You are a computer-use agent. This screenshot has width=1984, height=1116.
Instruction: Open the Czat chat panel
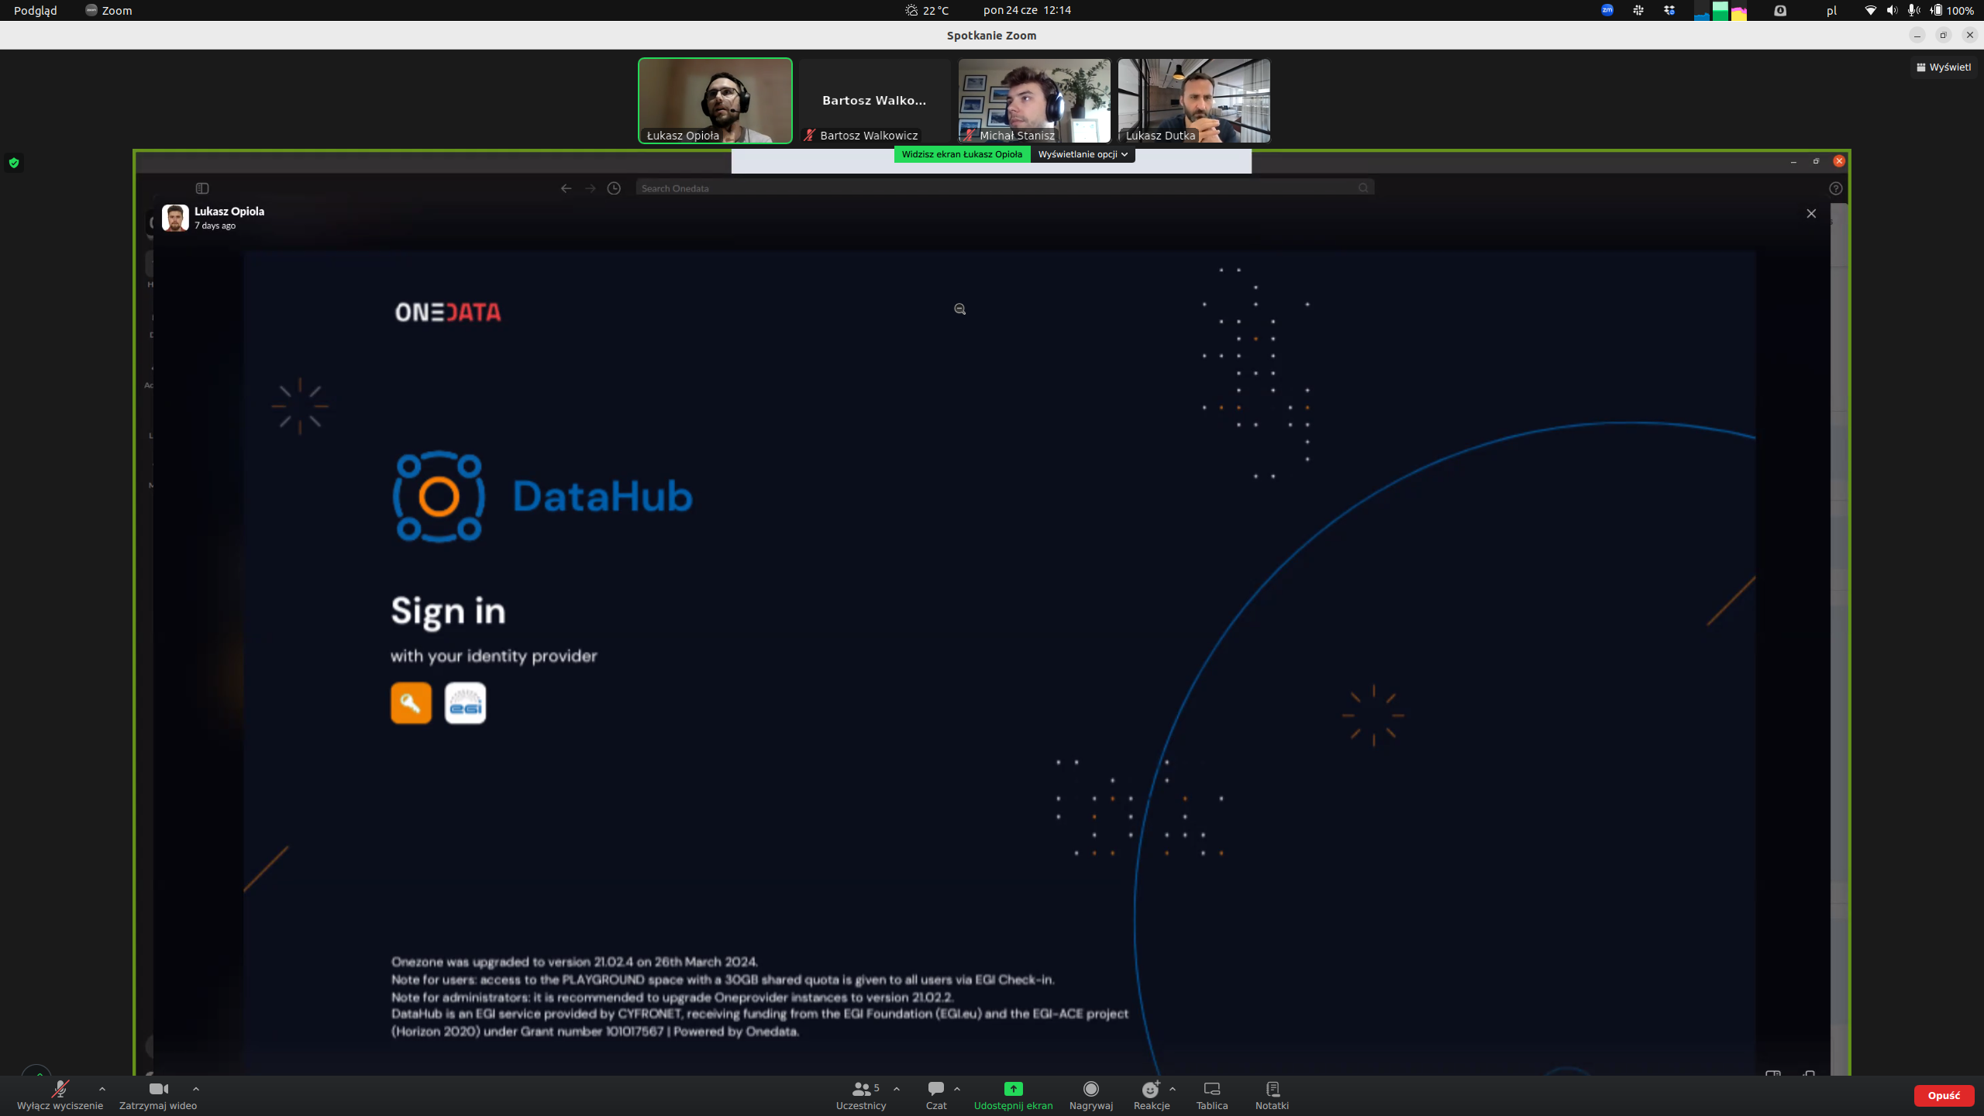[x=935, y=1094]
